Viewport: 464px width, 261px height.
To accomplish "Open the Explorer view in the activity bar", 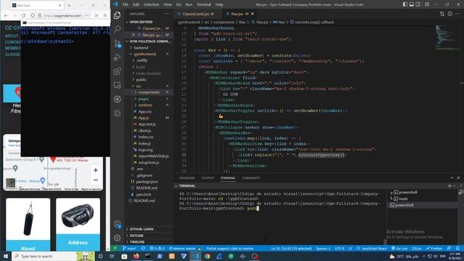I will pyautogui.click(x=117, y=15).
